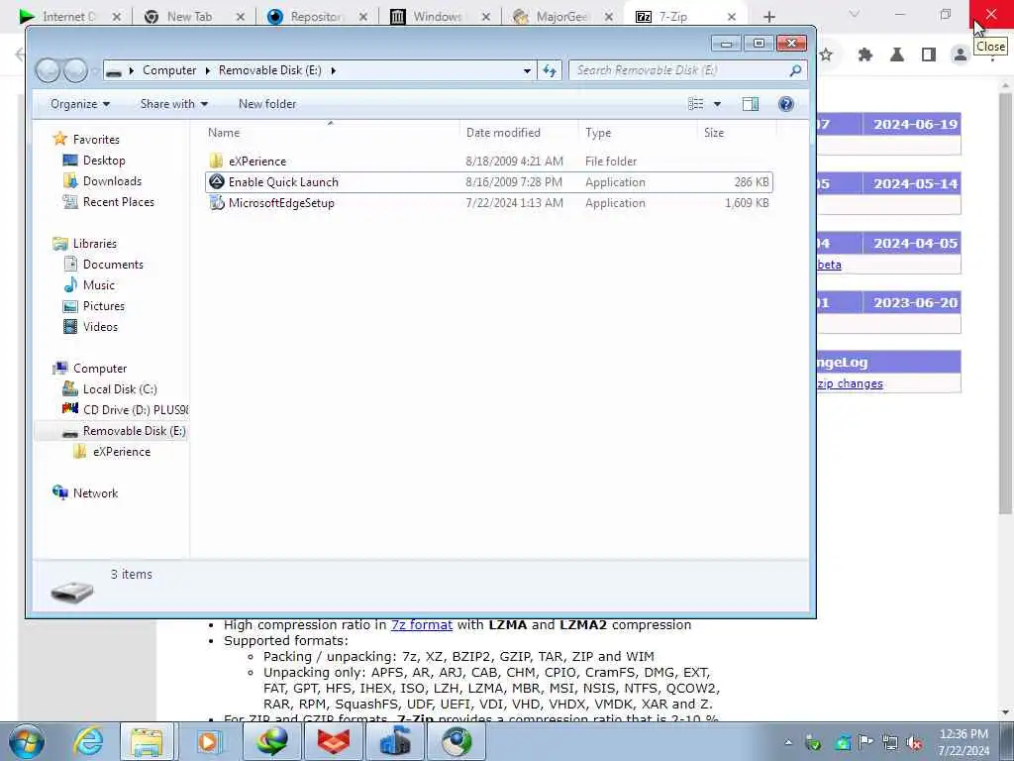Open the Share with dropdown menu

pyautogui.click(x=174, y=103)
